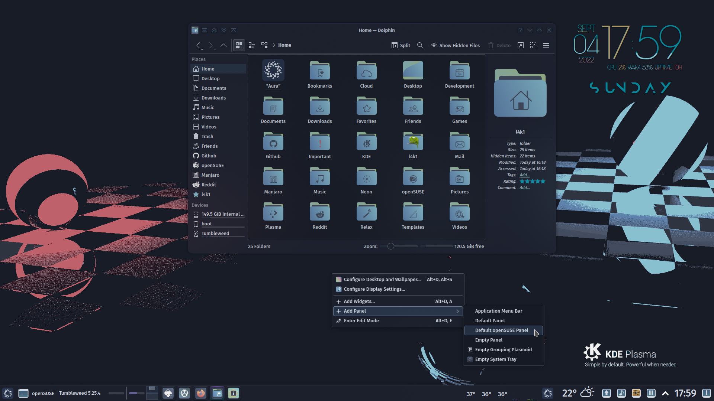Open the Mail folder

pos(460,145)
